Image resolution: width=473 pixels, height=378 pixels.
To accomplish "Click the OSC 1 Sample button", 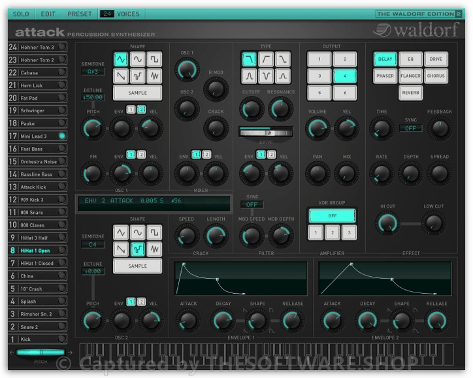I will point(137,93).
